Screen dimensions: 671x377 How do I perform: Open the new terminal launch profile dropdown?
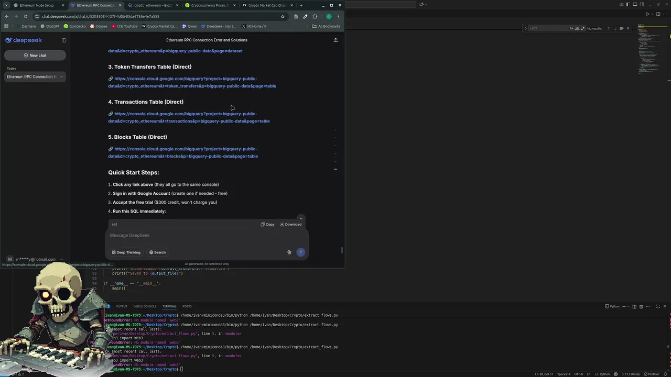click(628, 306)
